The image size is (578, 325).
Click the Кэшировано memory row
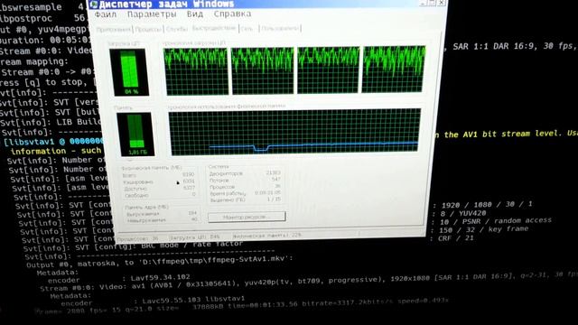pyautogui.click(x=159, y=181)
